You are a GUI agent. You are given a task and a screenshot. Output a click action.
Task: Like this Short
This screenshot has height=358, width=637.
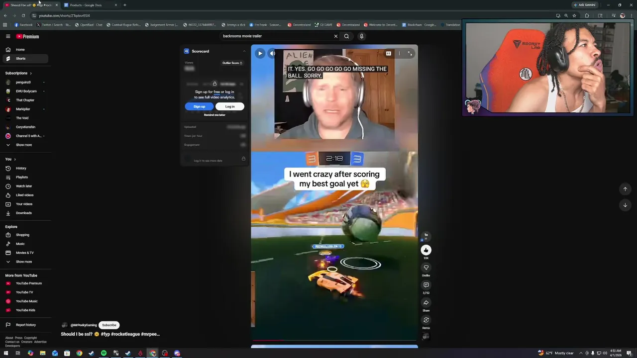[426, 250]
